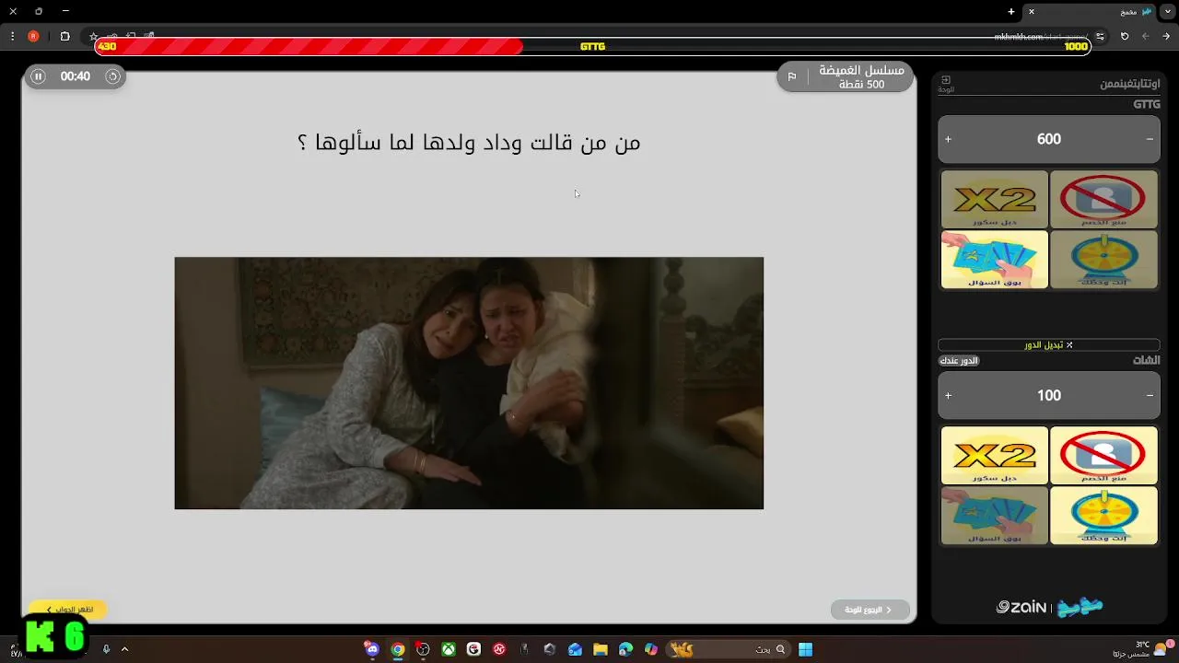Use الشات team's X2 double score card
The width and height of the screenshot is (1179, 663).
point(995,455)
